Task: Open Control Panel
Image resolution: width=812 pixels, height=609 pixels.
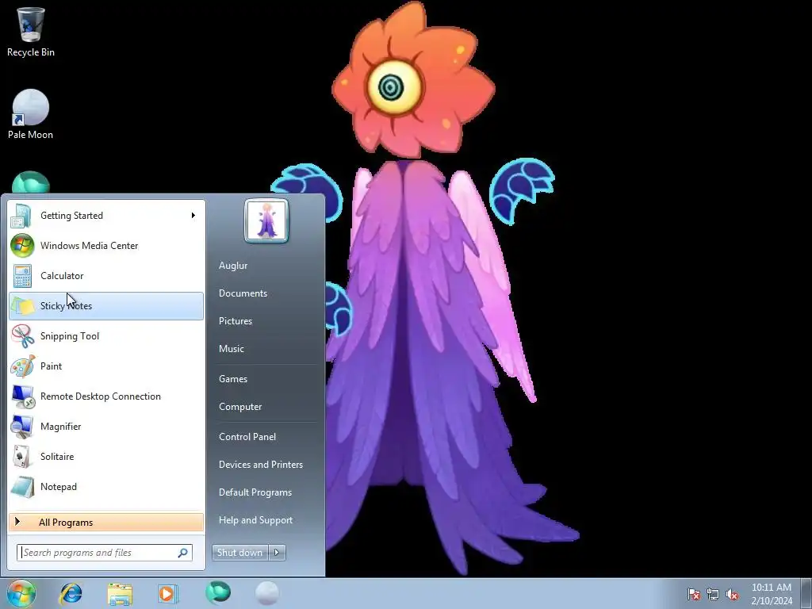Action: click(x=247, y=437)
